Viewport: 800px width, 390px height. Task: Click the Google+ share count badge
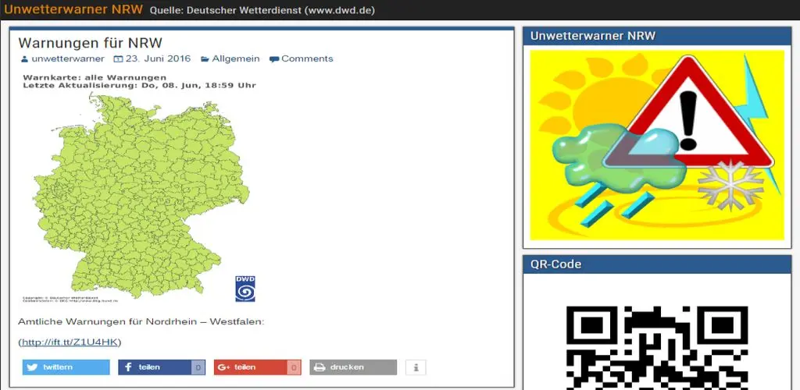point(294,367)
